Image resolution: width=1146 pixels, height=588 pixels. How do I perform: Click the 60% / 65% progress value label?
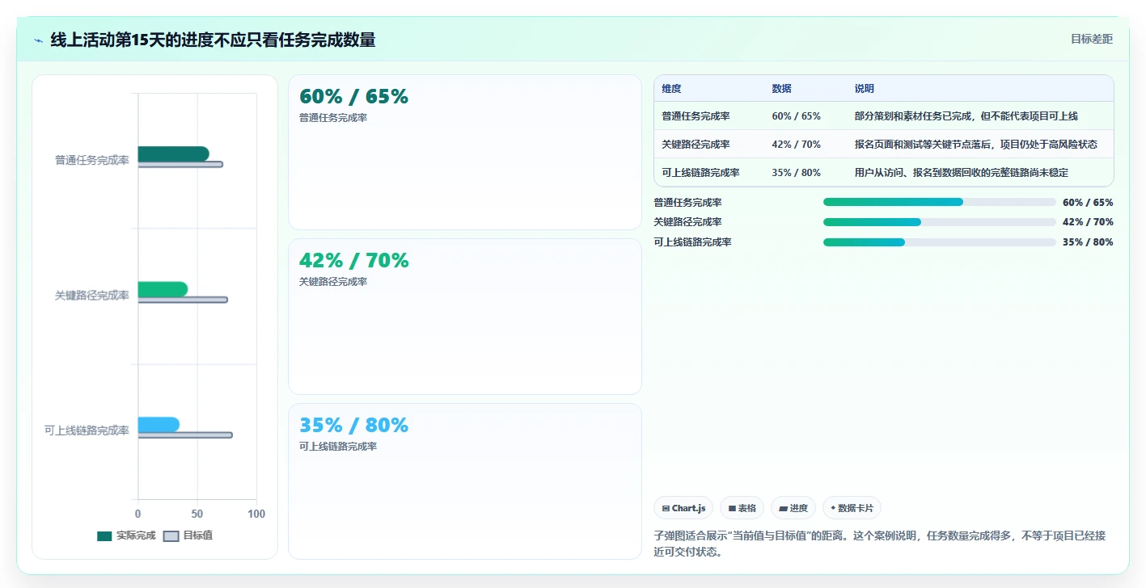click(1088, 203)
